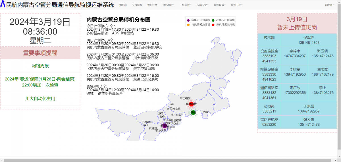Click the 重要事项提醒 header
This screenshot has height=162, width=341.
[x=40, y=53]
